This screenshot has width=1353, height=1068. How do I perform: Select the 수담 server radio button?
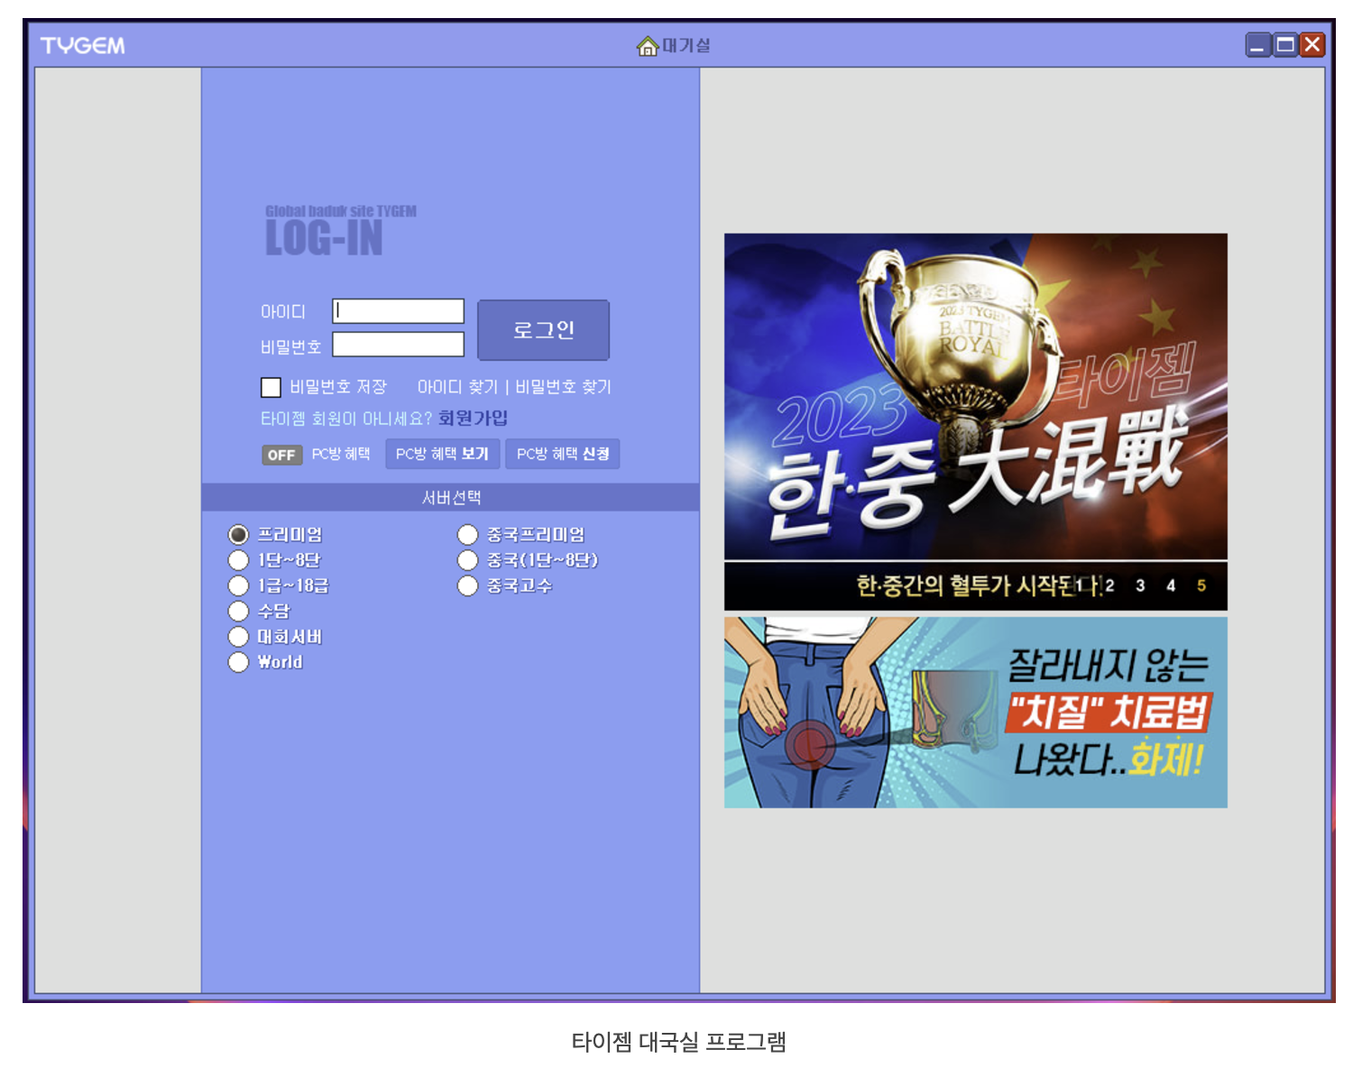[238, 611]
